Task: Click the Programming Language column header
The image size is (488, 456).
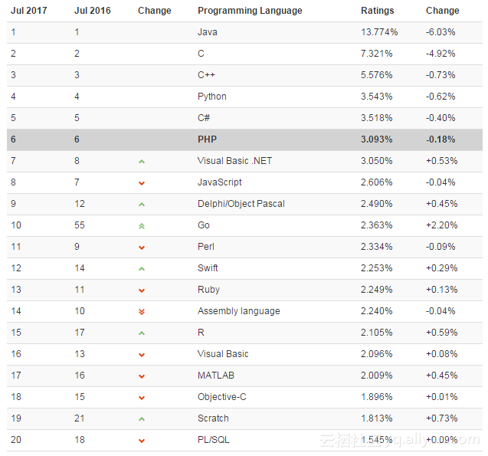Action: click(250, 11)
